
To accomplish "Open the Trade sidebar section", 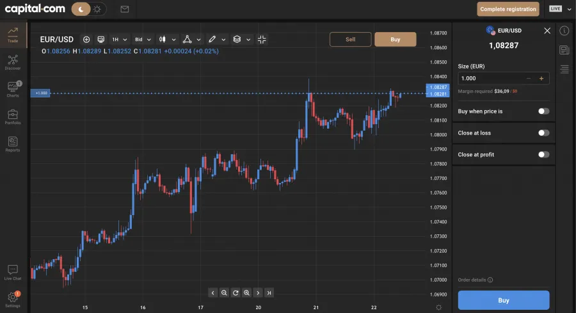I will click(13, 35).
